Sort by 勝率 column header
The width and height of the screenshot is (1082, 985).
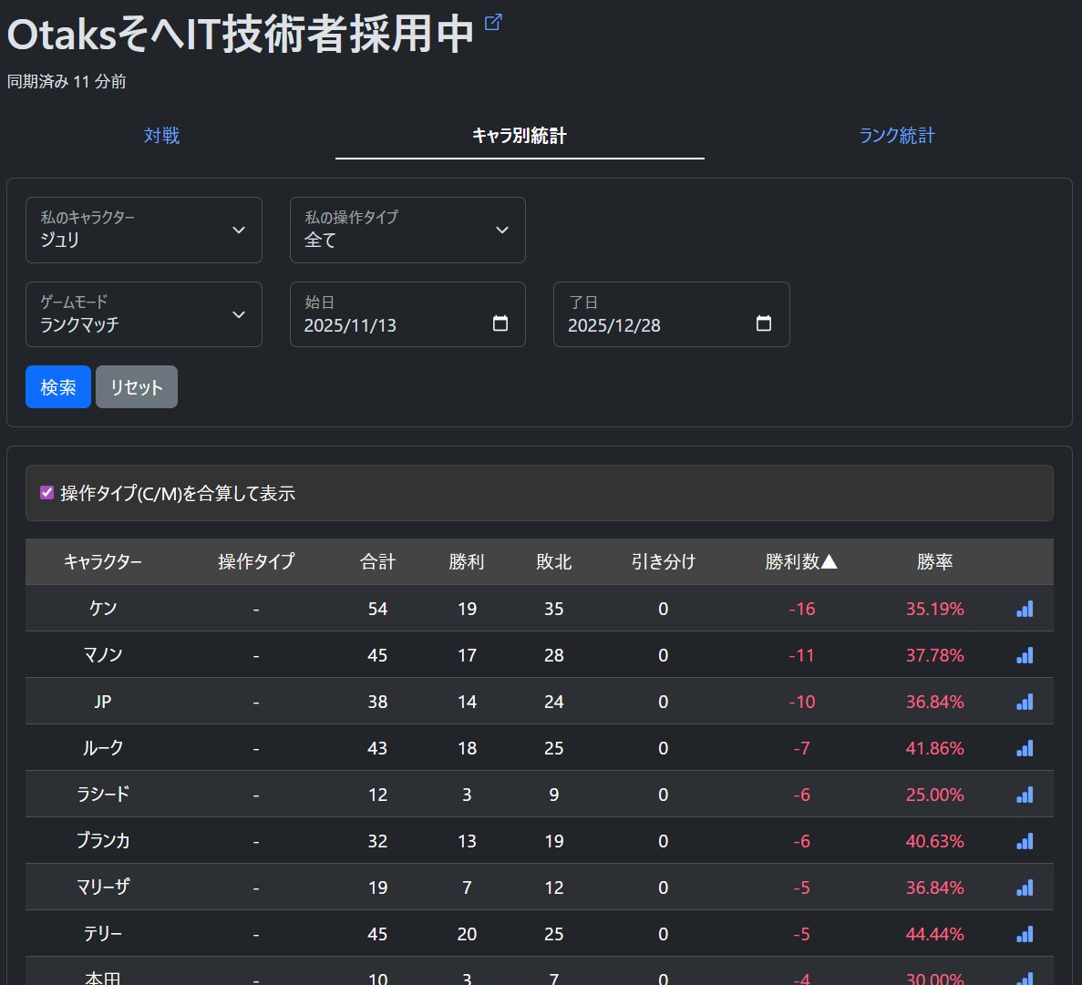(x=935, y=561)
